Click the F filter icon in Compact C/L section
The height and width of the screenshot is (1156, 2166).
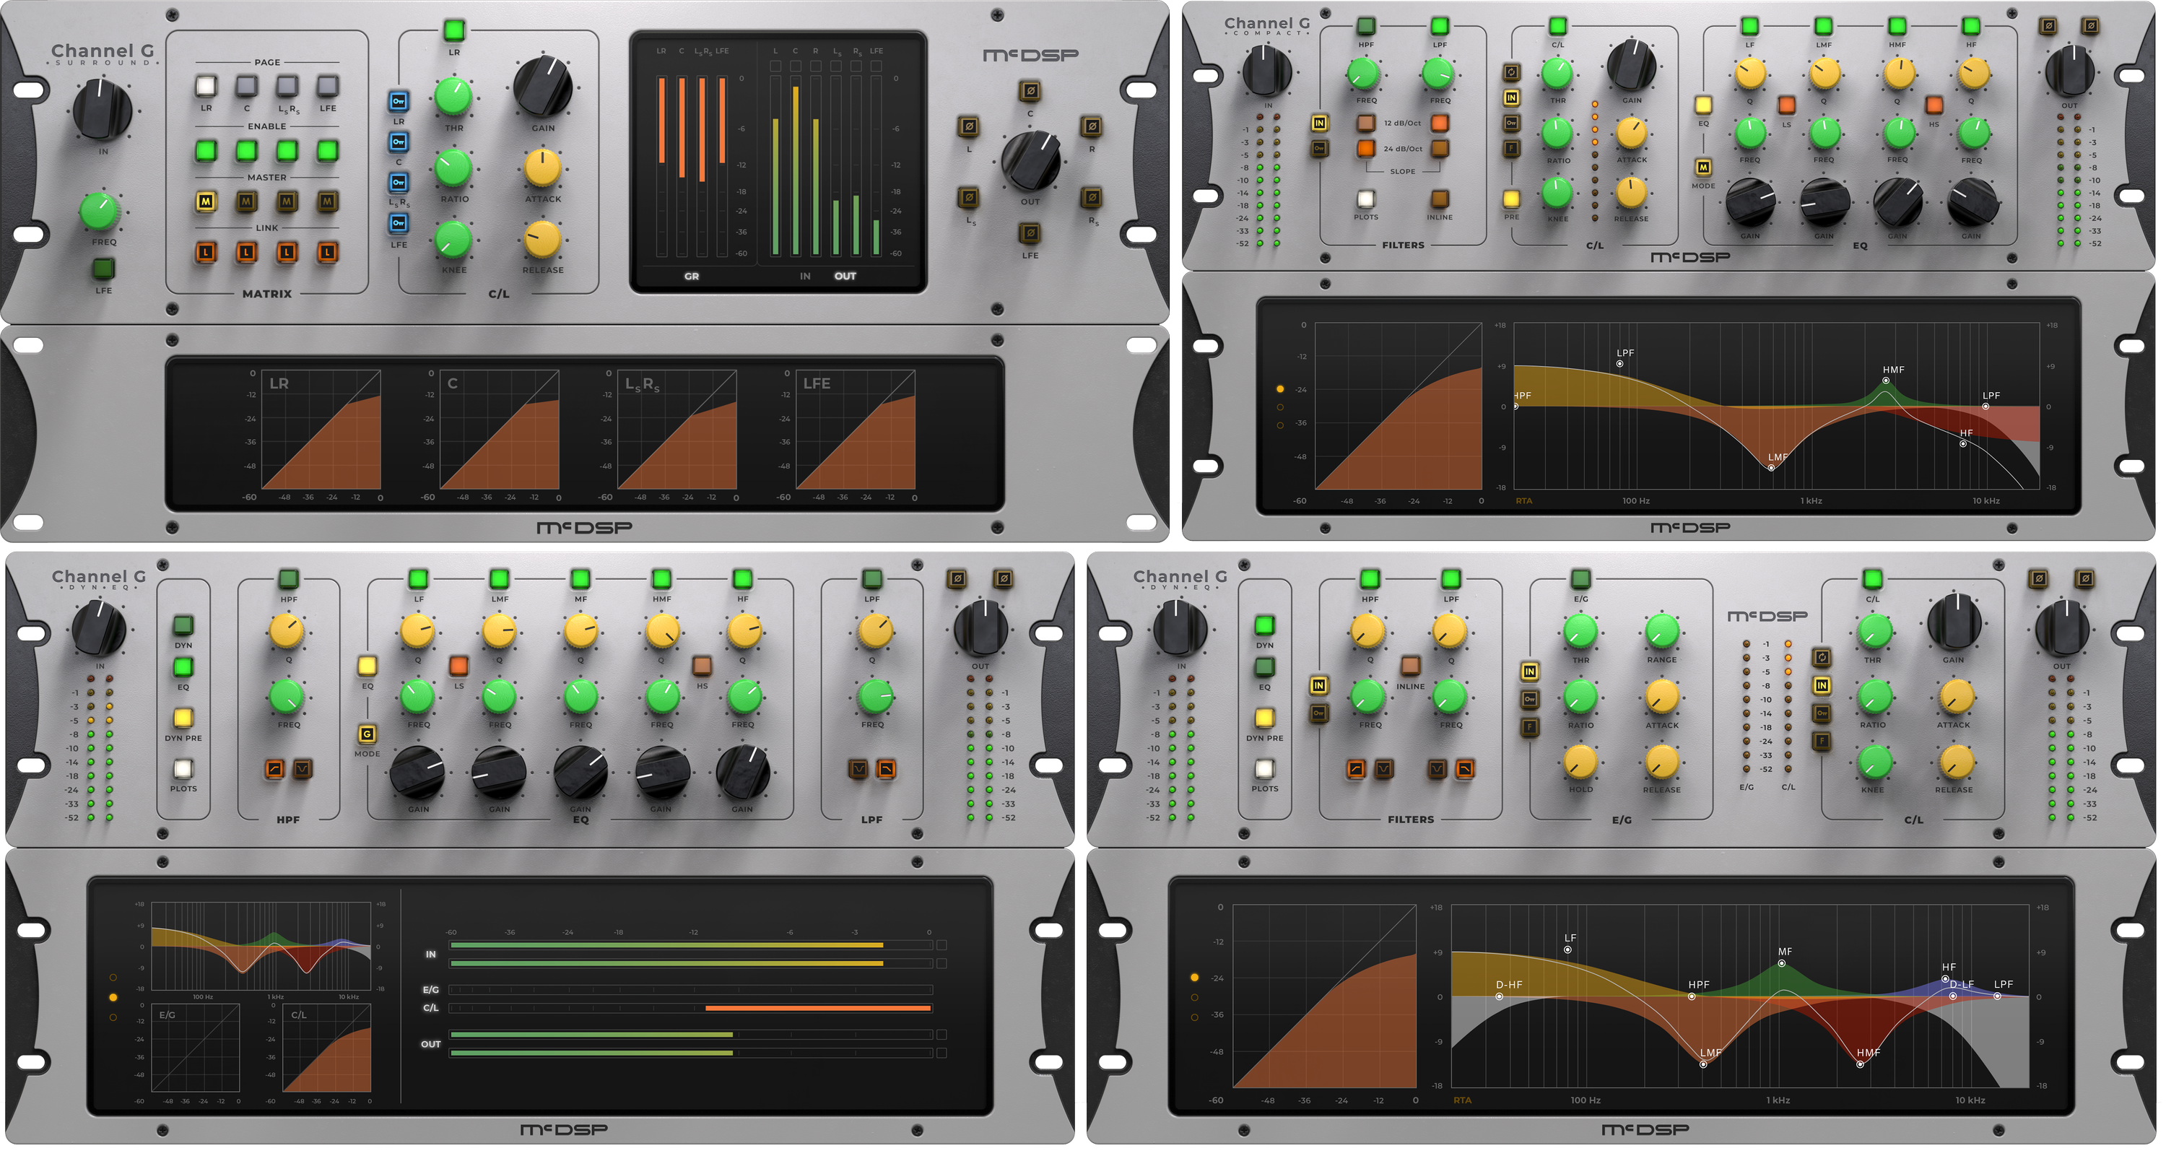click(x=1512, y=148)
